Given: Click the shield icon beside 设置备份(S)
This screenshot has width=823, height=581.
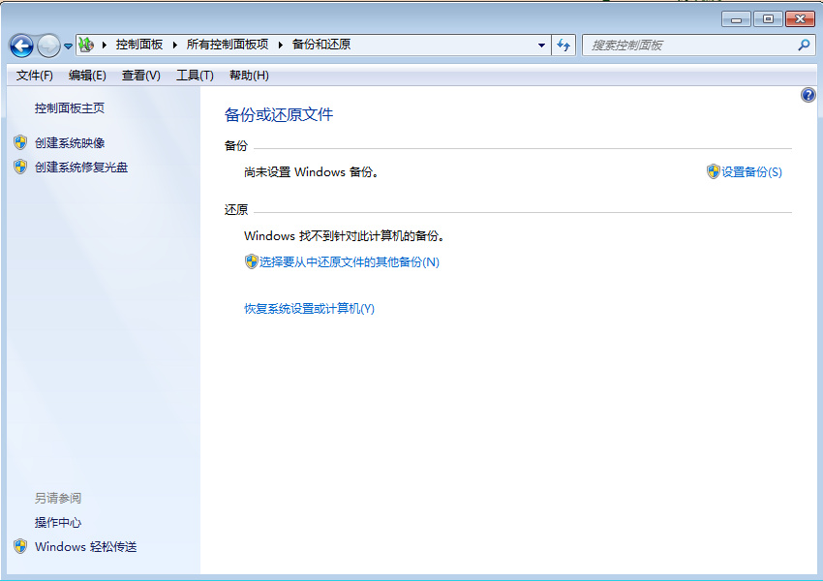Looking at the screenshot, I should coord(713,171).
